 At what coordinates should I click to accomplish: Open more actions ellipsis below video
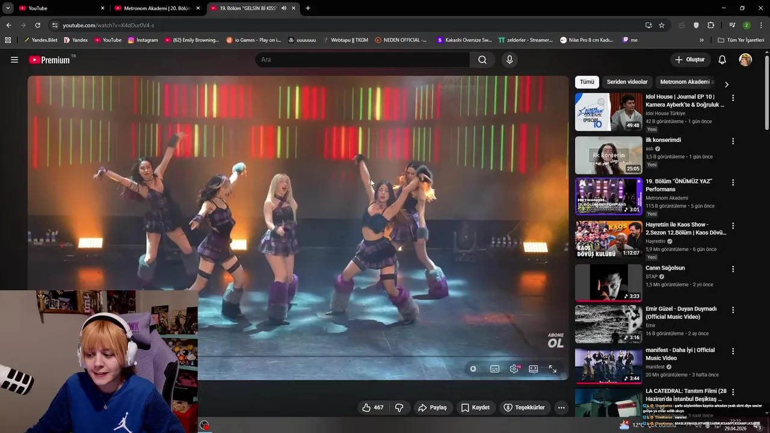561,408
